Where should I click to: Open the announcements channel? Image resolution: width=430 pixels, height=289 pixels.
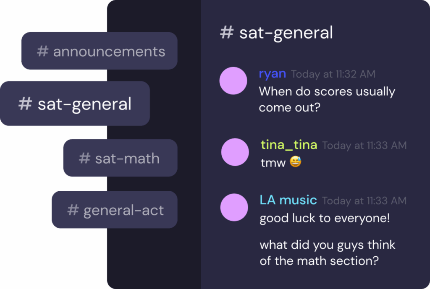tap(100, 51)
